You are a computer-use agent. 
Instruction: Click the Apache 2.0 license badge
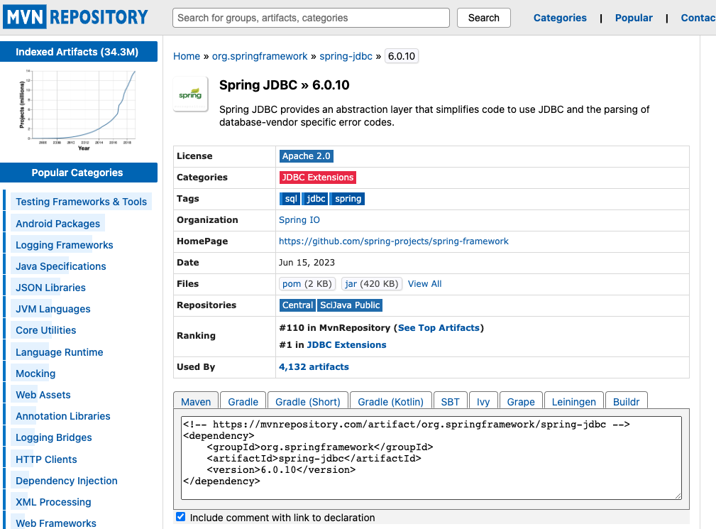tap(306, 156)
